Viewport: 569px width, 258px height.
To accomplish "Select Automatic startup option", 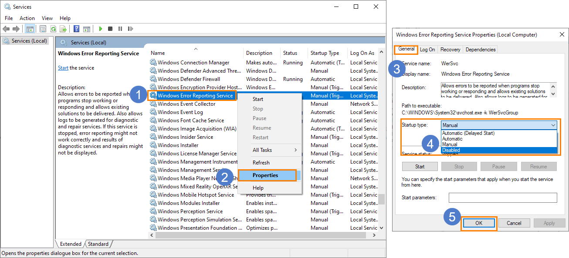I will [499, 139].
